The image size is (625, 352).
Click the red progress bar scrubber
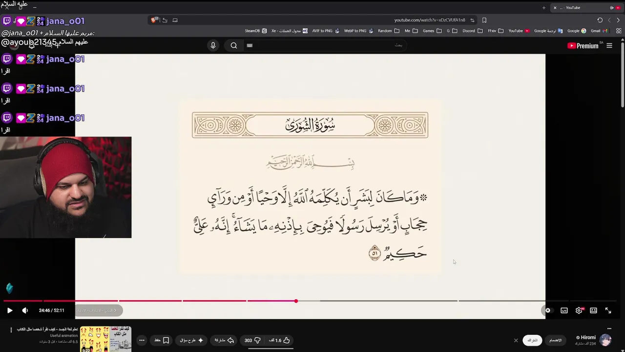296,301
